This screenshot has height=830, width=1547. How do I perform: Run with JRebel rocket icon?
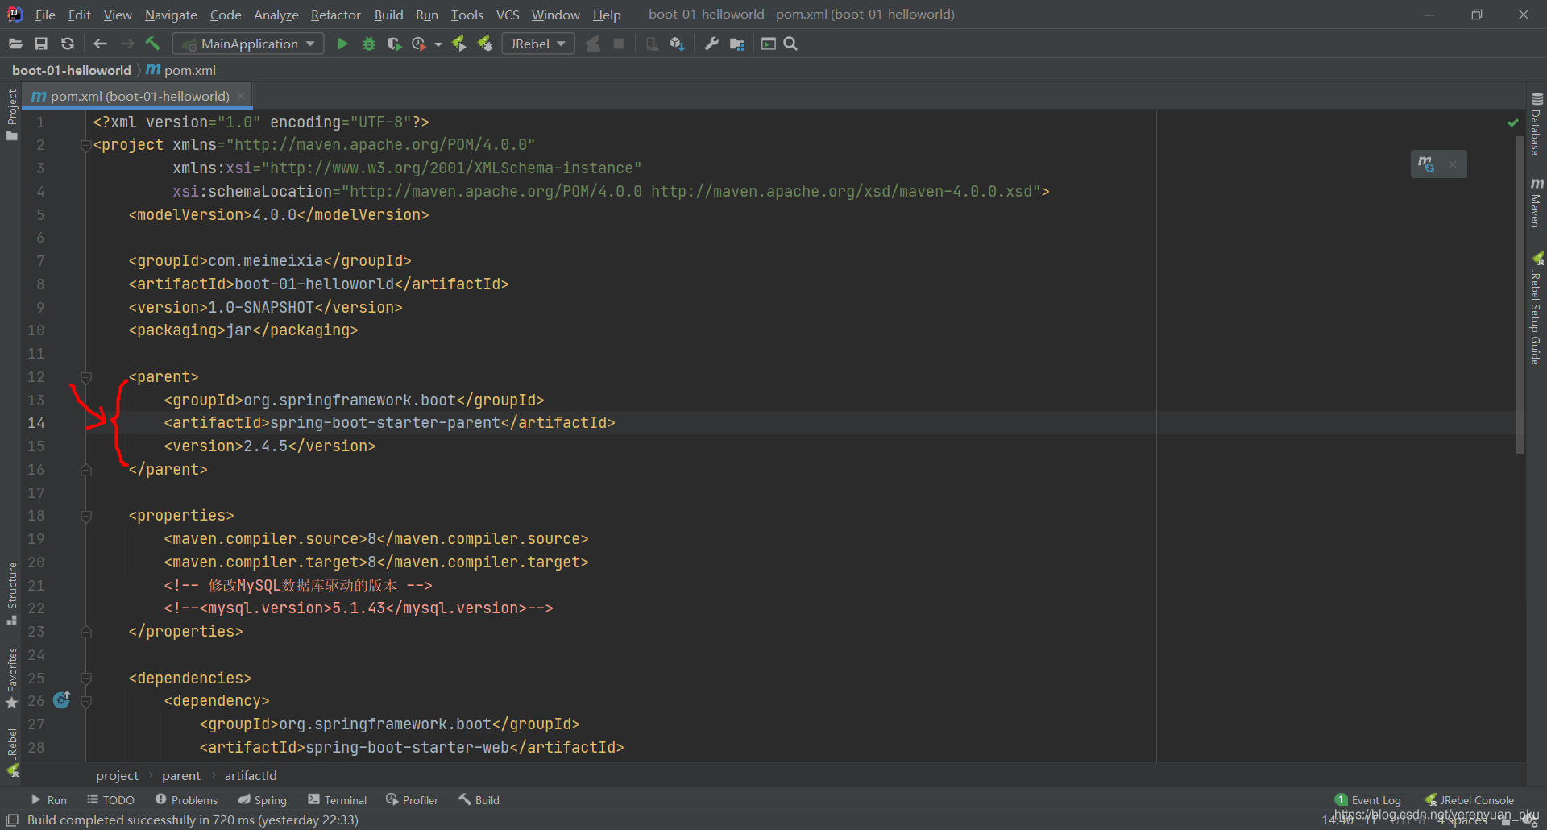click(x=458, y=44)
